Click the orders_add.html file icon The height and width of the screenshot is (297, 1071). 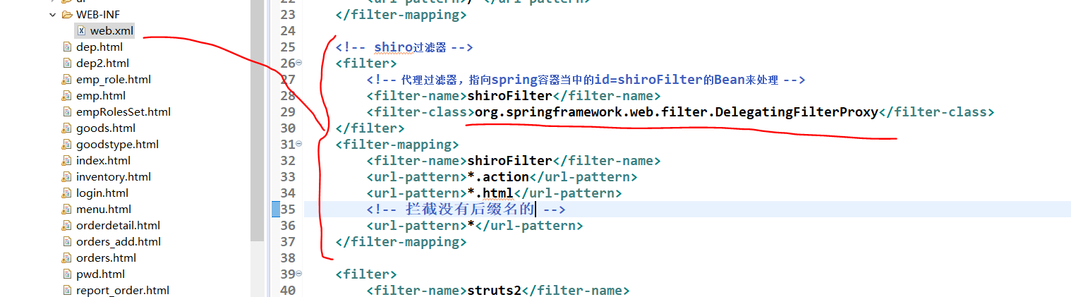[67, 242]
